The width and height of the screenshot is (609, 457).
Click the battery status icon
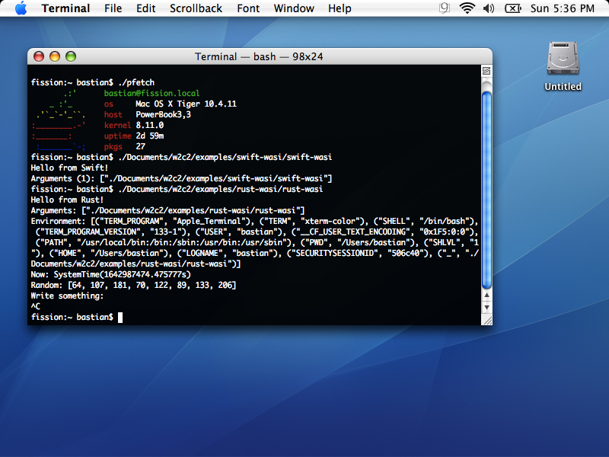click(512, 8)
